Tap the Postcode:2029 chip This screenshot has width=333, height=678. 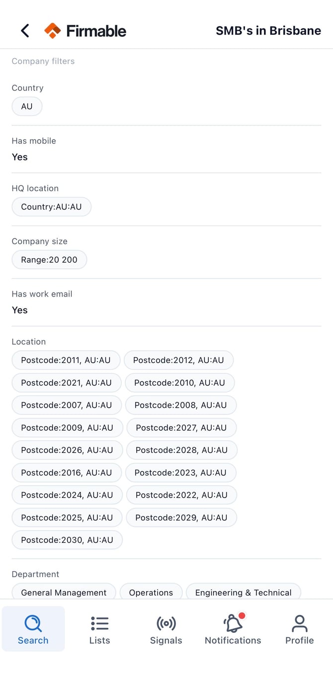click(181, 518)
